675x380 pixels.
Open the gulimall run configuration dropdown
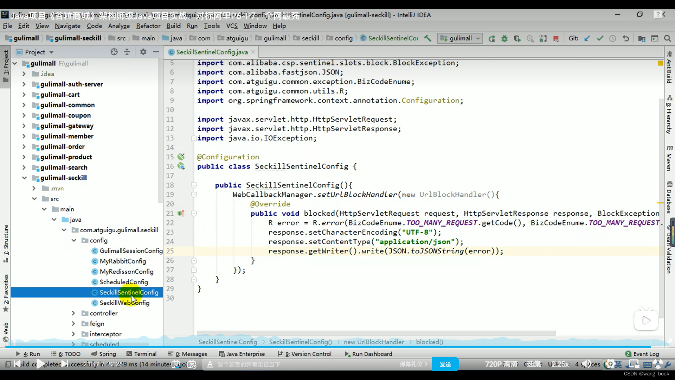click(x=460, y=38)
